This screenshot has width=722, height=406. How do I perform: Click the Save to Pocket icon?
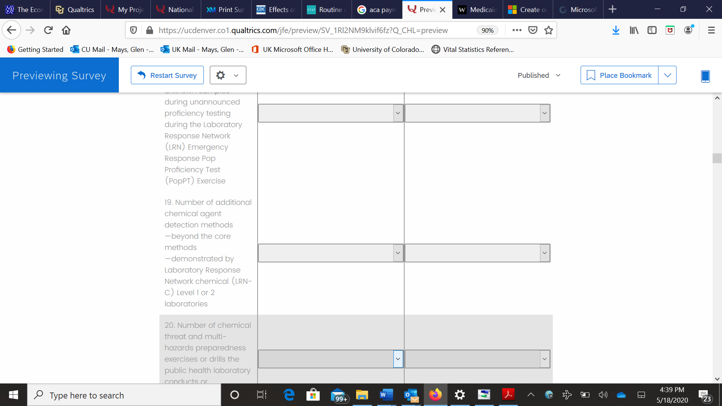point(533,30)
